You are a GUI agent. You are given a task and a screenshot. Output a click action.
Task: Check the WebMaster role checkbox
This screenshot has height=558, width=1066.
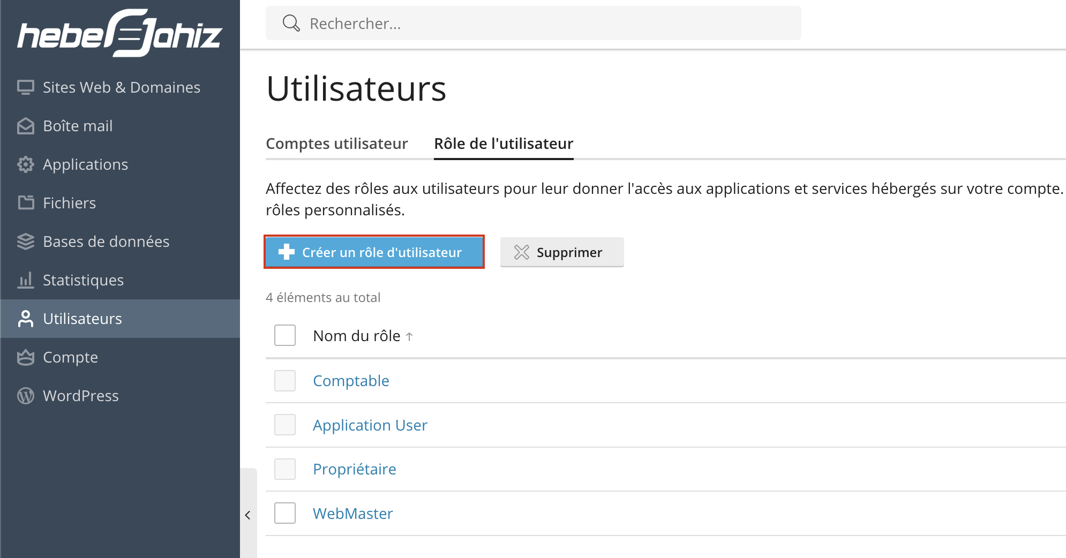click(285, 513)
